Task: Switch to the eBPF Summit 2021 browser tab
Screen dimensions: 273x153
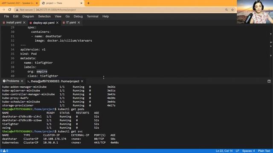Action: point(18,3)
